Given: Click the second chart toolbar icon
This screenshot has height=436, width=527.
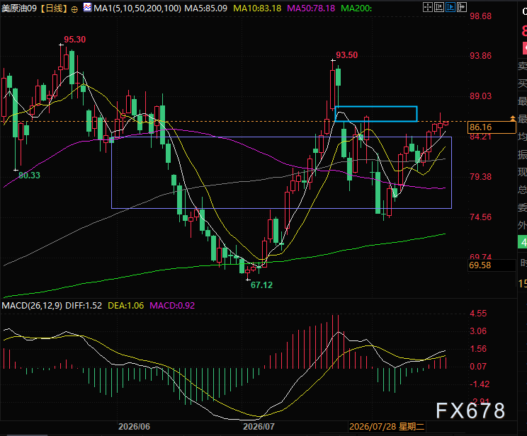Looking at the screenshot, I should coord(439,7).
